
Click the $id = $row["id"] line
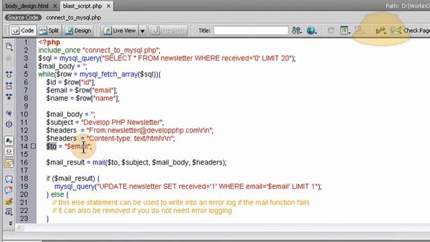click(x=71, y=82)
